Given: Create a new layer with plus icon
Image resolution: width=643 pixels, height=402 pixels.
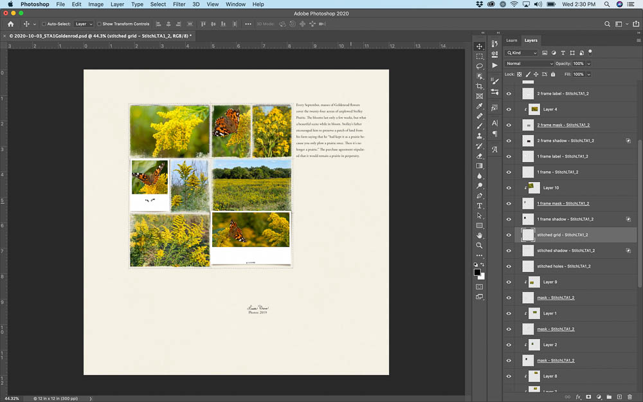Looking at the screenshot, I should click(619, 397).
